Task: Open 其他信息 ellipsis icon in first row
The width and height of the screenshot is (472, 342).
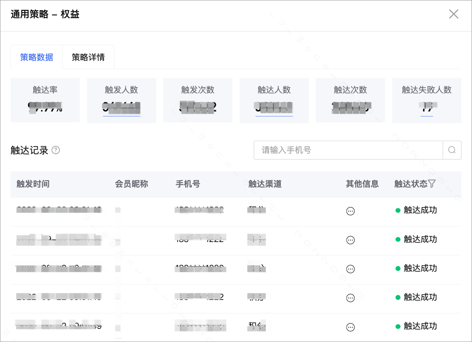Action: (351, 211)
